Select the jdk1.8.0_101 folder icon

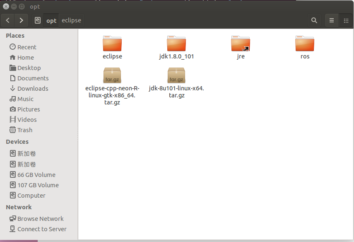click(x=176, y=44)
